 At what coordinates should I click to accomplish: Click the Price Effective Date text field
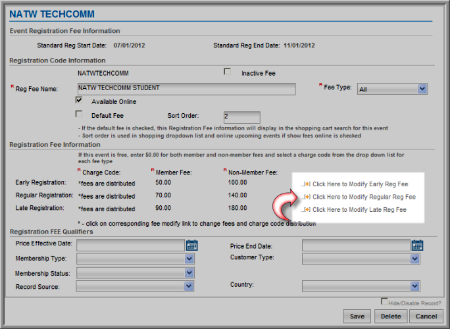pyautogui.click(x=130, y=245)
